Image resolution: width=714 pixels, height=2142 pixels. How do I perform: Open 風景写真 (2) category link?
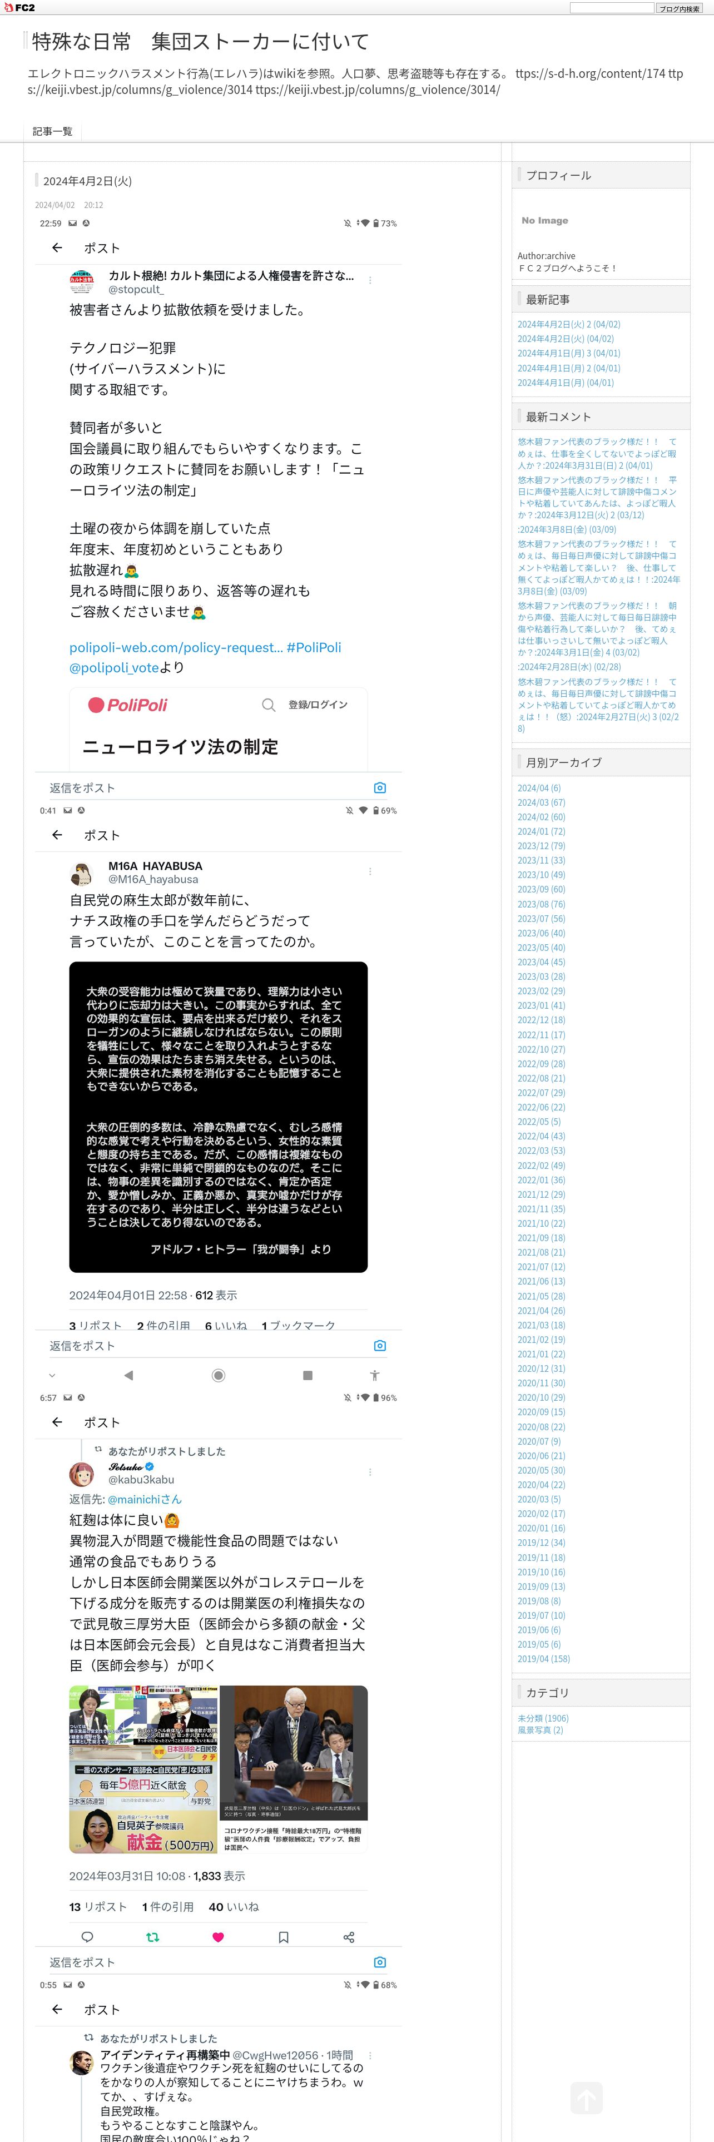(x=541, y=1729)
